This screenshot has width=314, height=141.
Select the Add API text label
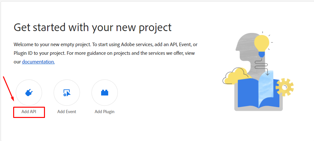pyautogui.click(x=29, y=112)
